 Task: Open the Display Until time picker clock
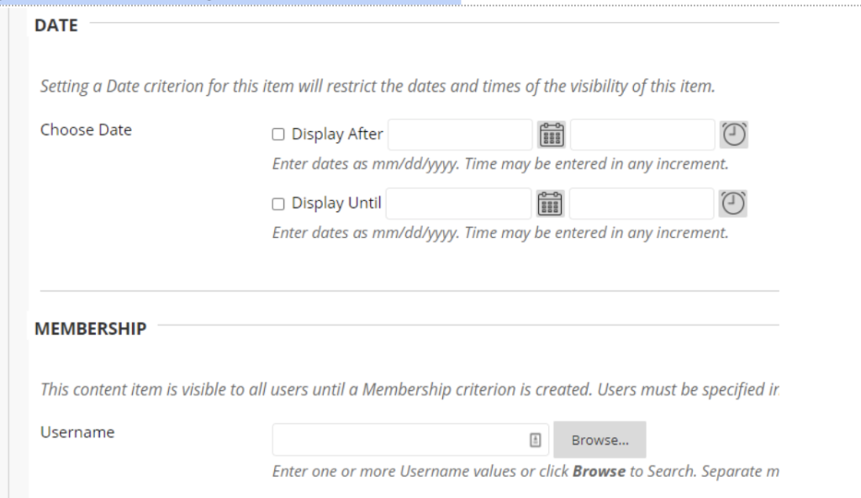(x=735, y=204)
